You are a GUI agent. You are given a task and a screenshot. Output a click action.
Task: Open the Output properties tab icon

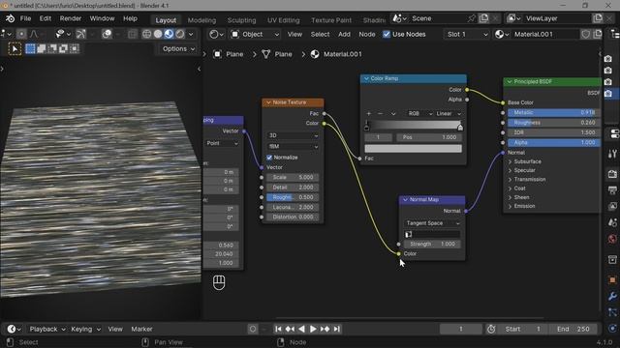(612, 189)
